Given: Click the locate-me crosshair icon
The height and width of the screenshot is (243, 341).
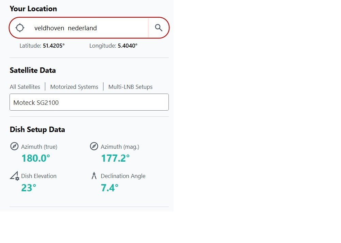Looking at the screenshot, I should click(20, 28).
